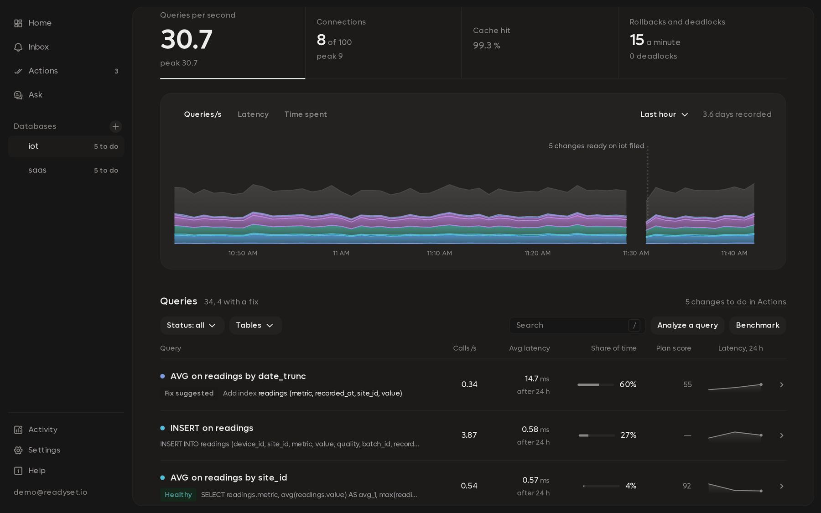
Task: Click the 60% share of time bar
Action: [x=596, y=385]
